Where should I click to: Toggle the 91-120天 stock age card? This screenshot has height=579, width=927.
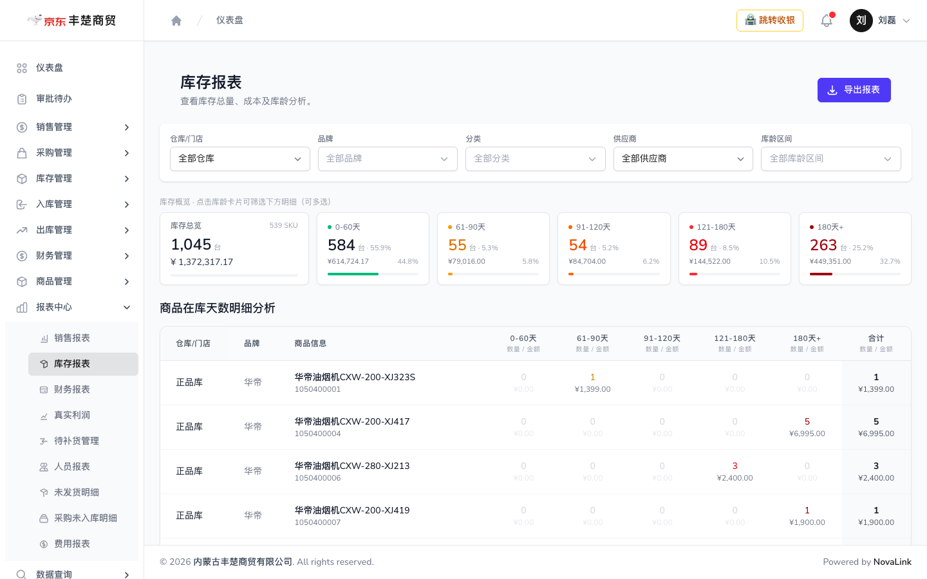point(614,248)
